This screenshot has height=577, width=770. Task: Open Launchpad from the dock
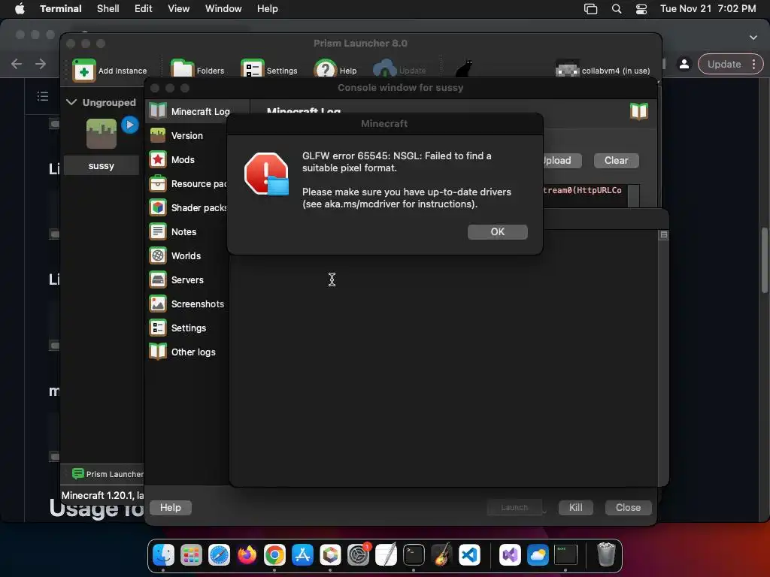coord(191,555)
